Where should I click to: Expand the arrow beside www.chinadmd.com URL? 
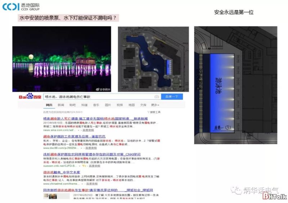click(82, 184)
